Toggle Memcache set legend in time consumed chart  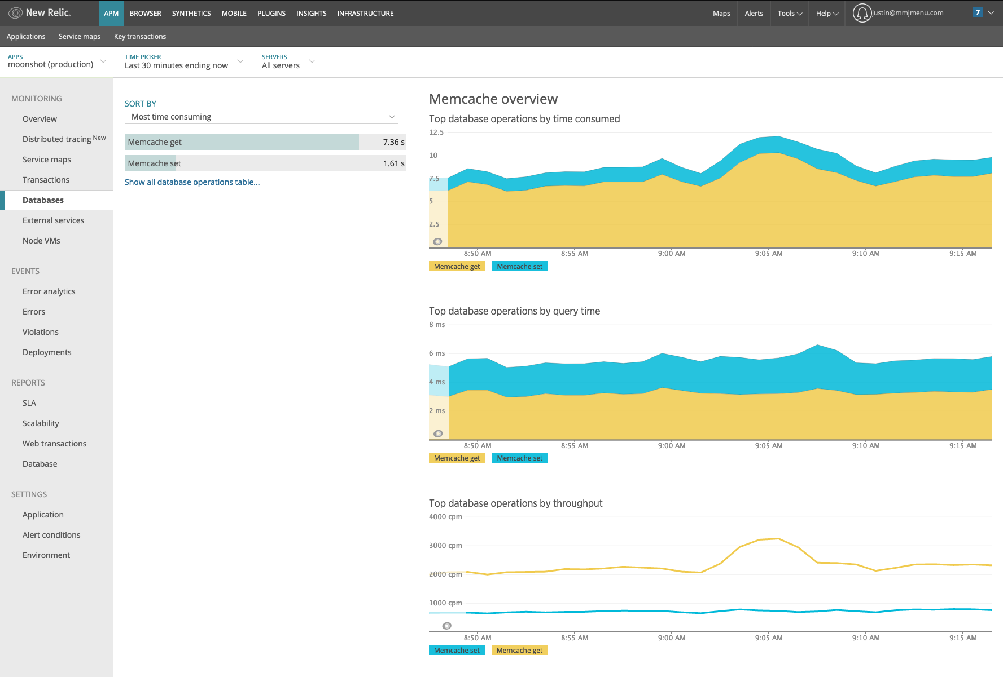[520, 267]
